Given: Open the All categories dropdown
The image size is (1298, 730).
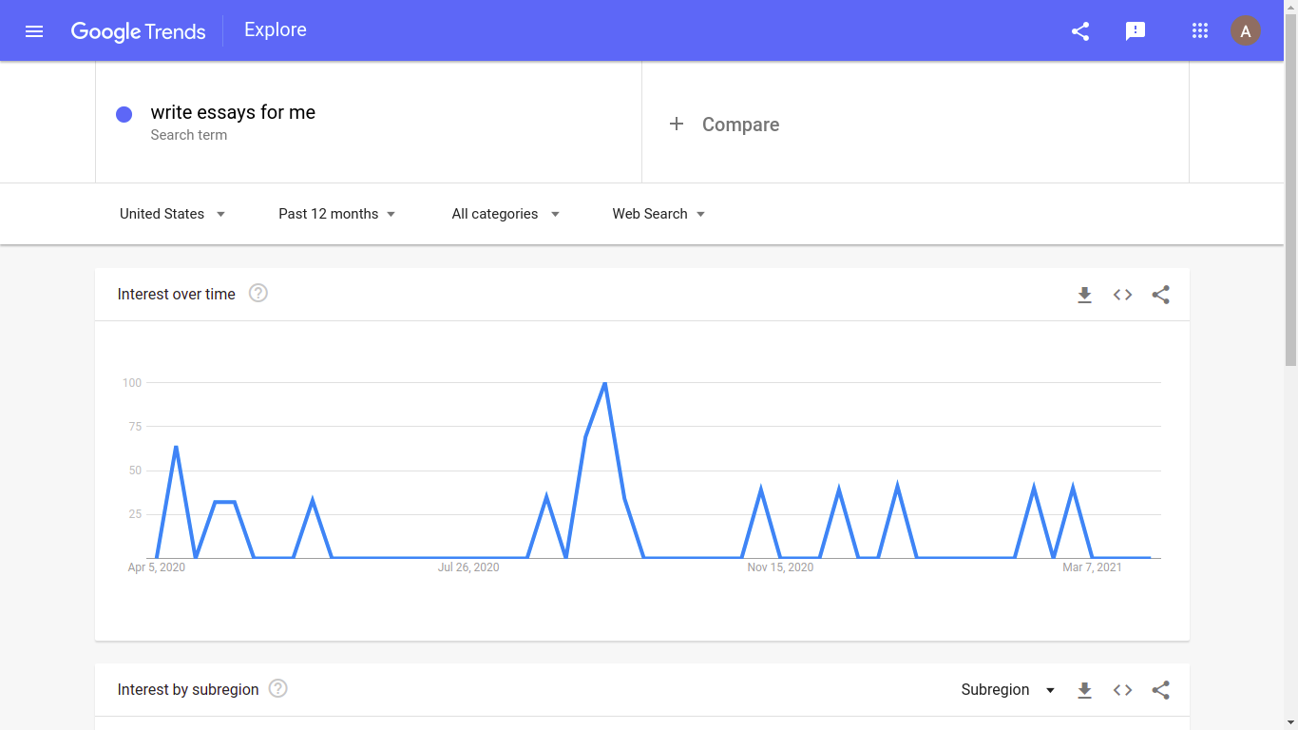Looking at the screenshot, I should [506, 214].
